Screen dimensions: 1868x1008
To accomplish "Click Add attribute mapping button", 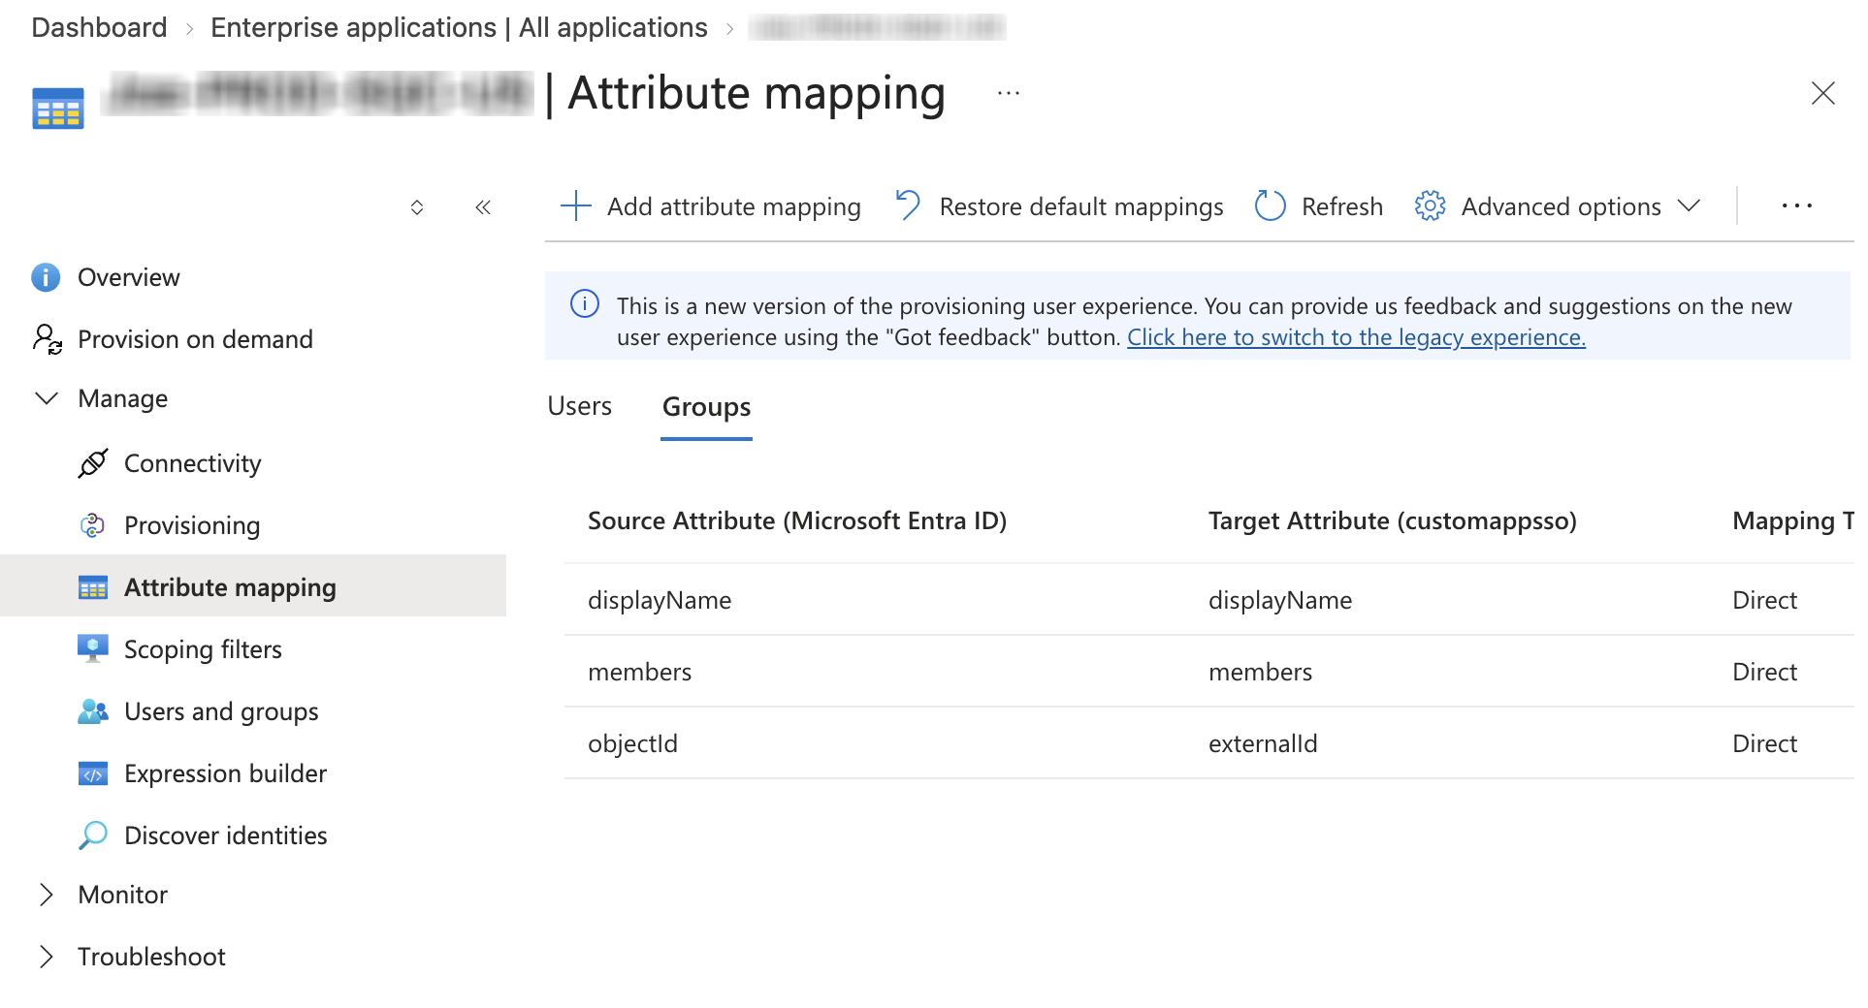I will point(710,206).
